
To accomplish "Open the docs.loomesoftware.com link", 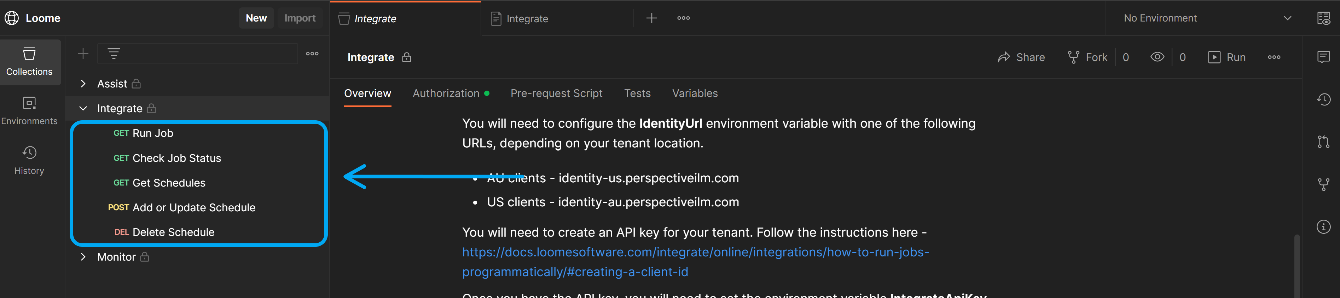I will (695, 262).
